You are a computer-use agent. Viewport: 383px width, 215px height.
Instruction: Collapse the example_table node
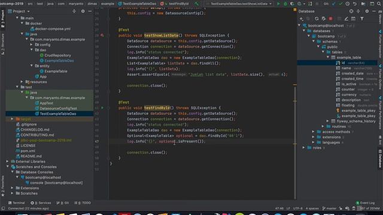[328, 57]
